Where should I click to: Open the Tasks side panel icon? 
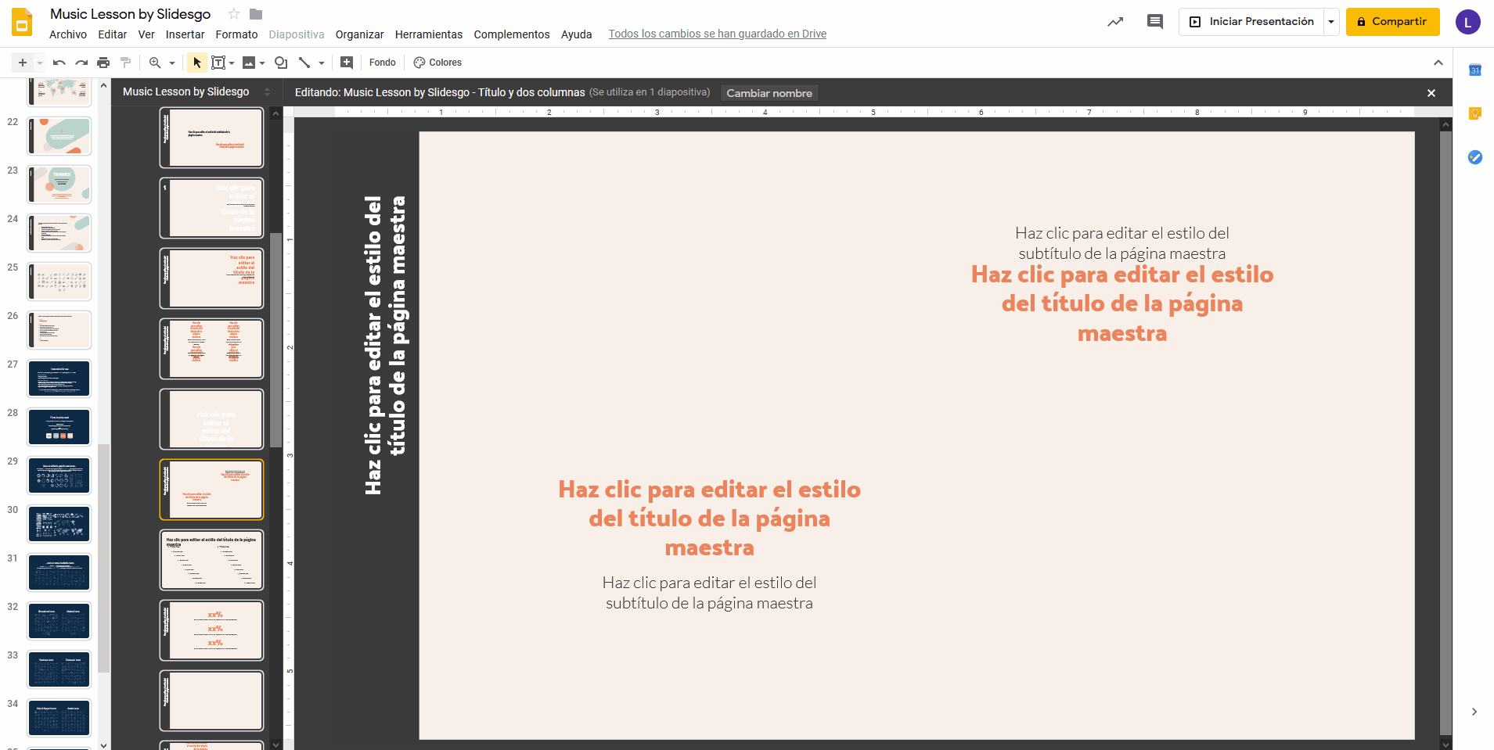point(1475,157)
